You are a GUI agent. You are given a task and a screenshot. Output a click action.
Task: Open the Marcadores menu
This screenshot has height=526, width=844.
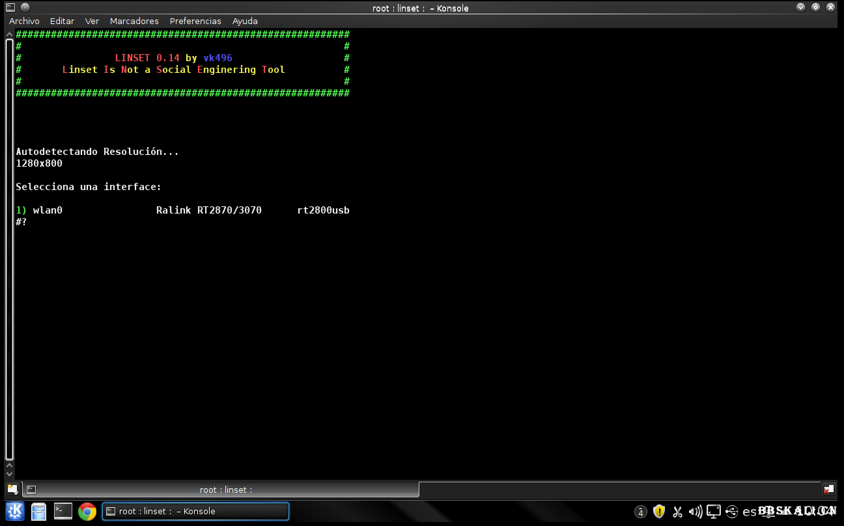[x=134, y=21]
